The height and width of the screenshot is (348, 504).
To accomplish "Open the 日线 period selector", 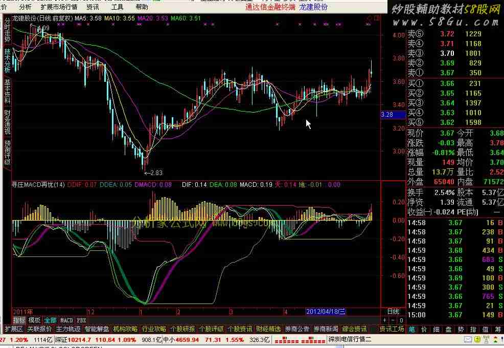I will coord(393,311).
